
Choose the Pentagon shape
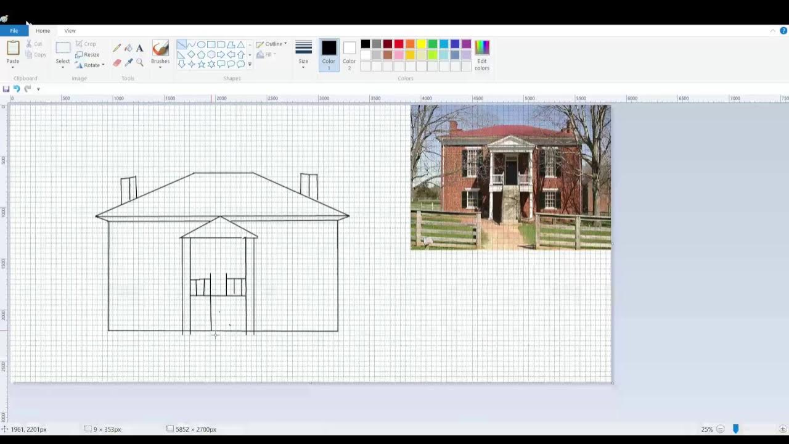(201, 54)
